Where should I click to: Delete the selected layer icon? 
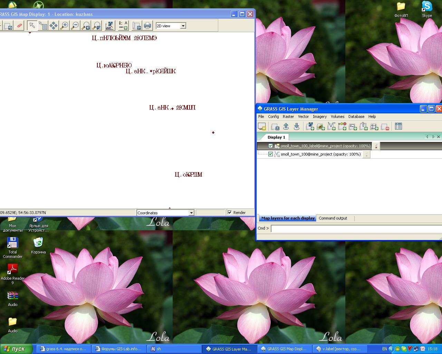click(x=385, y=127)
